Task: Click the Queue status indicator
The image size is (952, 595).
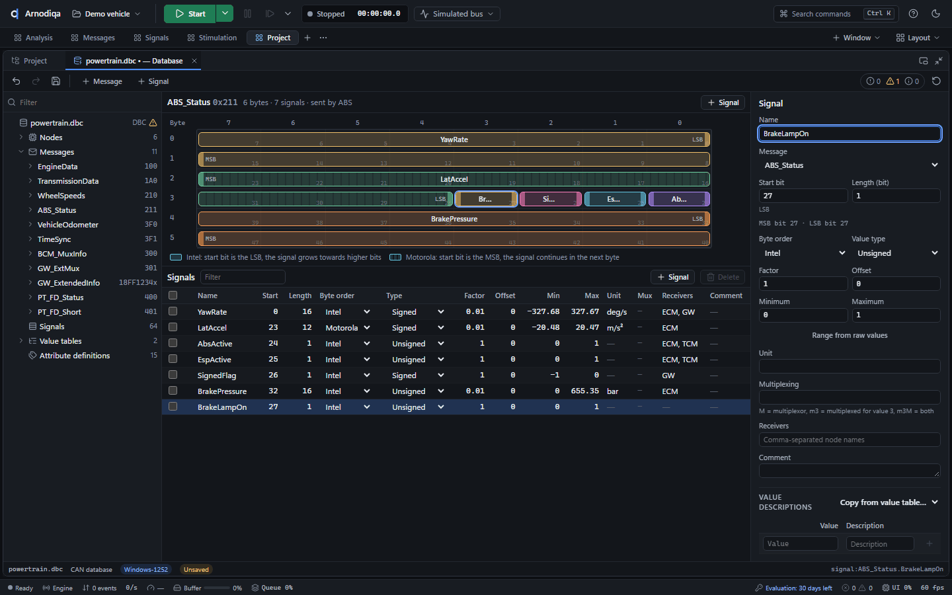Action: coord(272,588)
